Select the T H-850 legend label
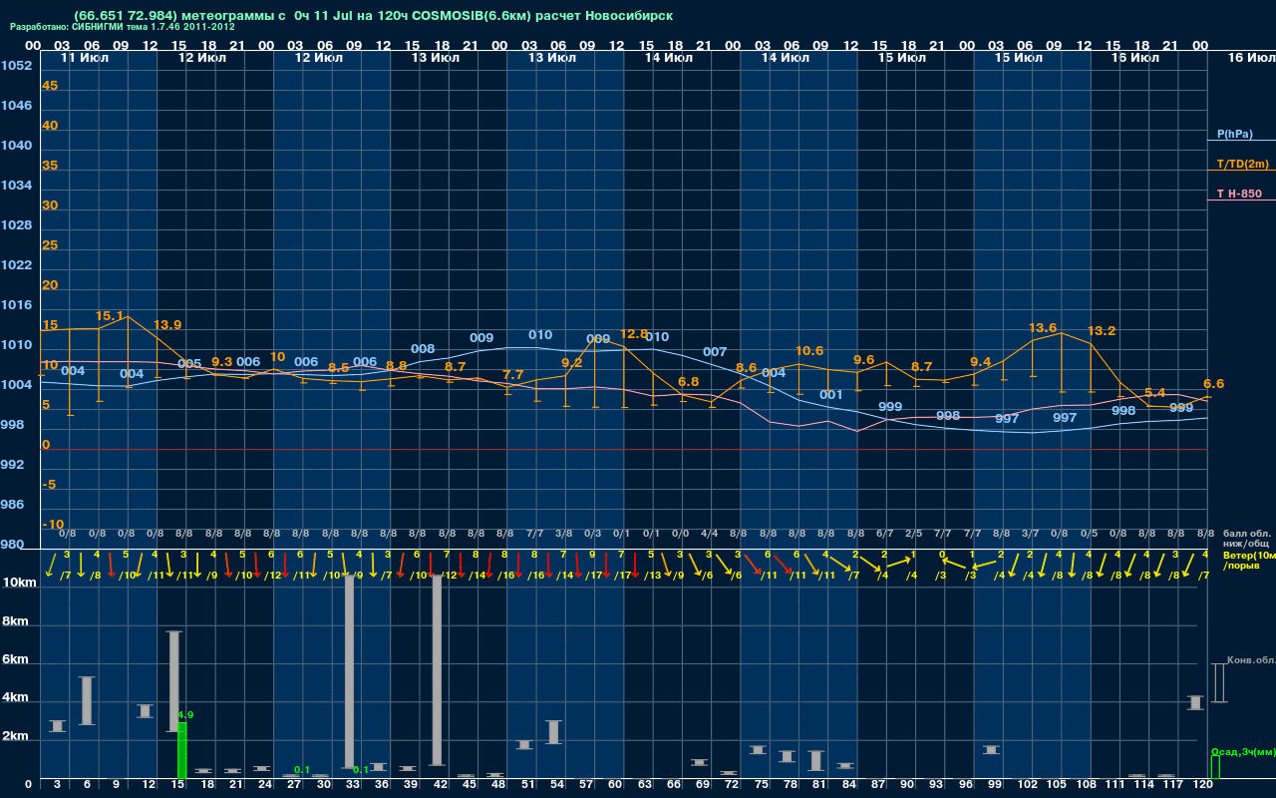Viewport: 1276px width, 798px height. click(1239, 194)
